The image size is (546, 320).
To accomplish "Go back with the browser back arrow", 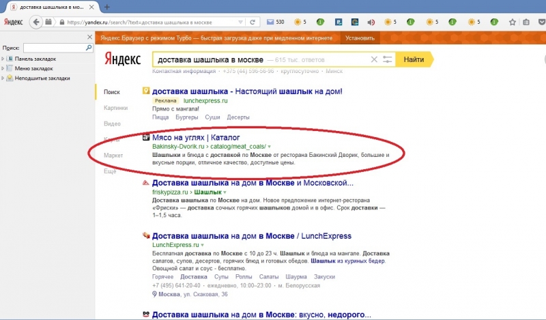I will click(x=36, y=22).
